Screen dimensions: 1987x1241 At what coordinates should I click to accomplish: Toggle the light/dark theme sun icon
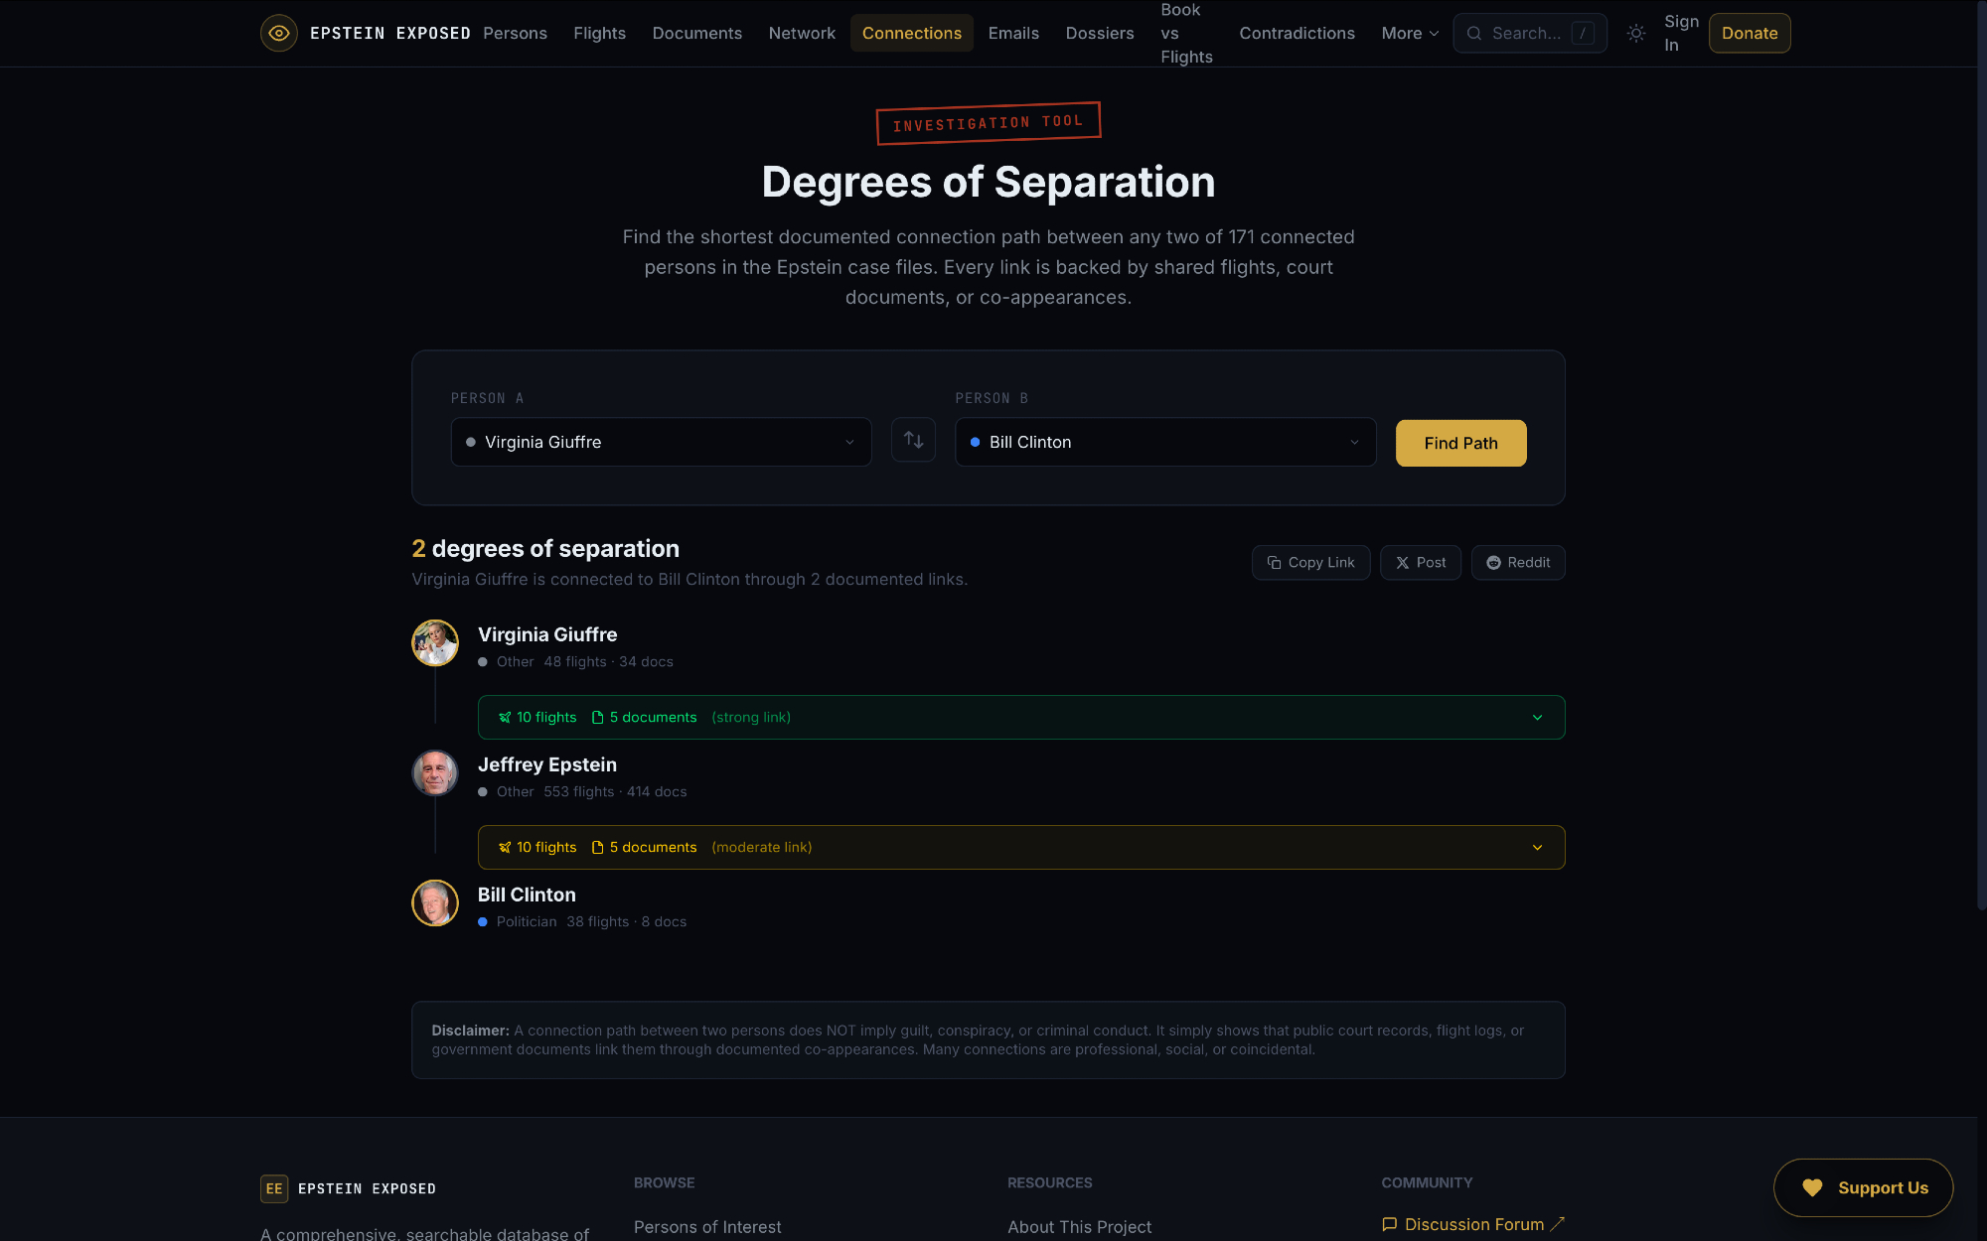[1636, 34]
